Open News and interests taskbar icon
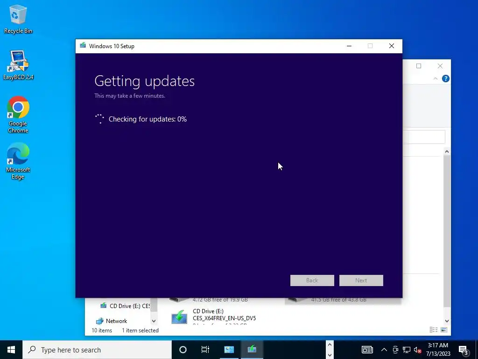The height and width of the screenshot is (359, 478). (367, 350)
